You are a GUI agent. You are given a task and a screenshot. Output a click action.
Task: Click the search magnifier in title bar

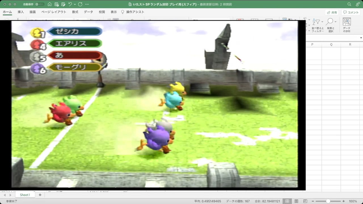349,4
